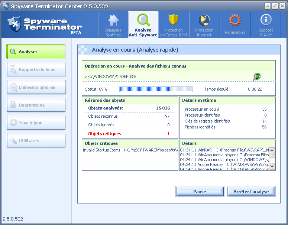
Task: Switch to Protection en Temps-Réel tab label
Action: (174, 32)
